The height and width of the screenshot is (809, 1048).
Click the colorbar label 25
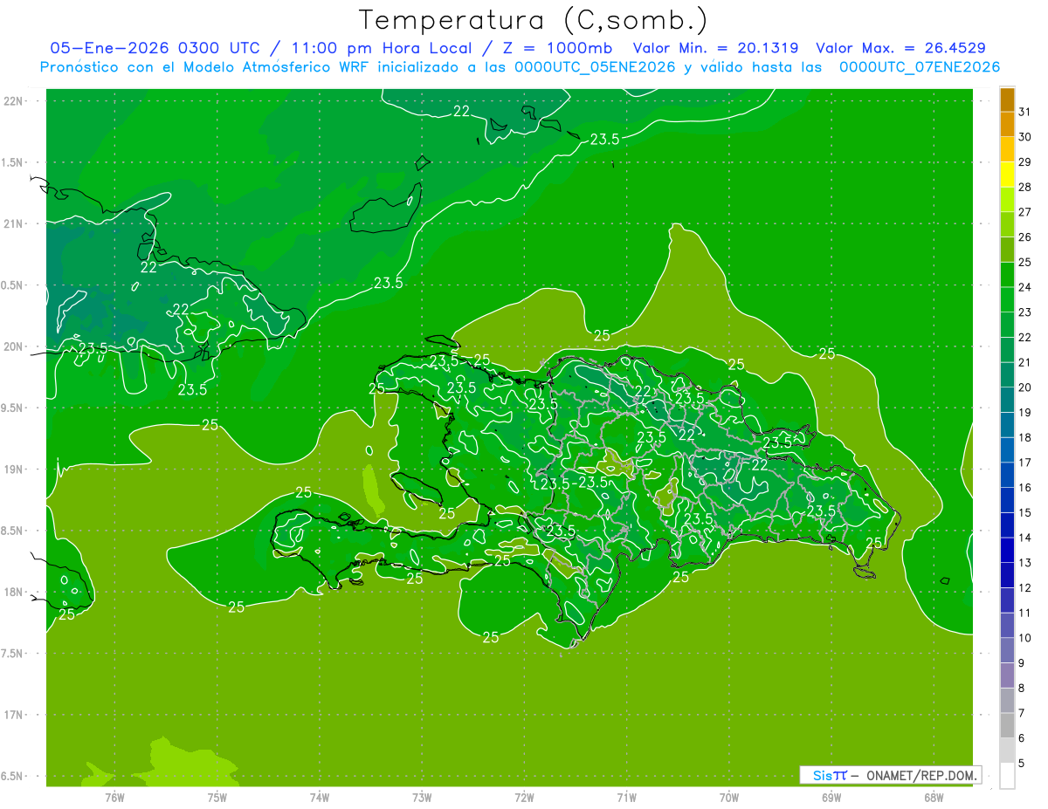tap(1024, 262)
